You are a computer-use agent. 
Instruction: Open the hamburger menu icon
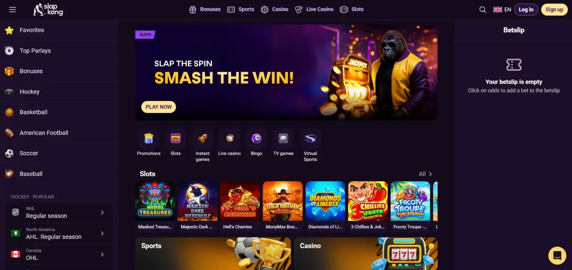click(12, 10)
